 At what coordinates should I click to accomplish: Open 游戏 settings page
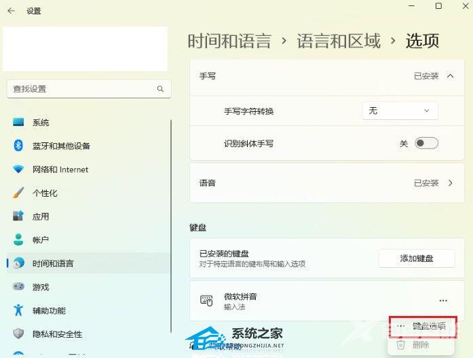tap(89, 287)
